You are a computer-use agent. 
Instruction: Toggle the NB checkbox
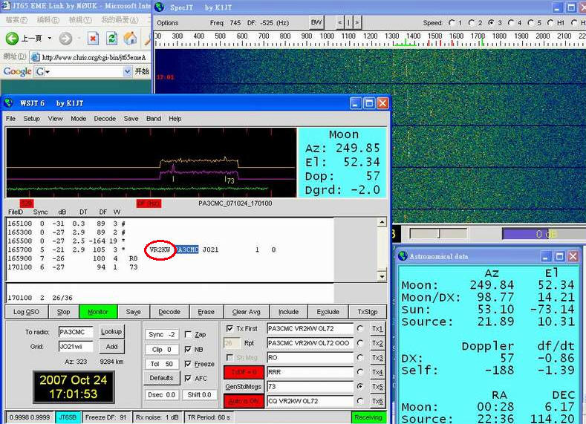[188, 349]
